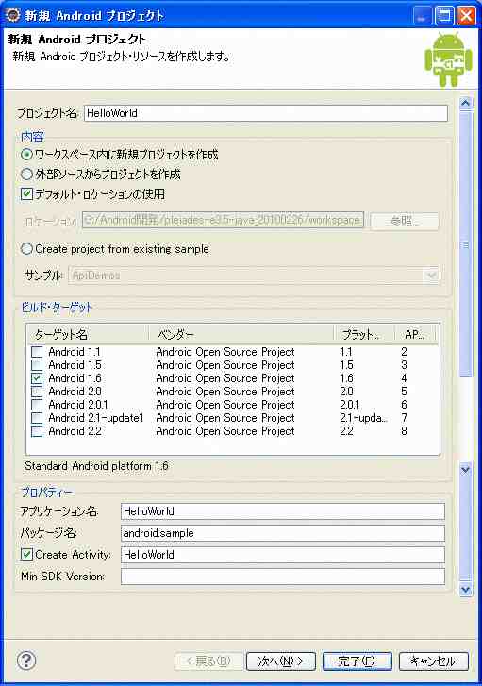Click Android 2.0.1 target name text
482x686 pixels.
coord(78,405)
